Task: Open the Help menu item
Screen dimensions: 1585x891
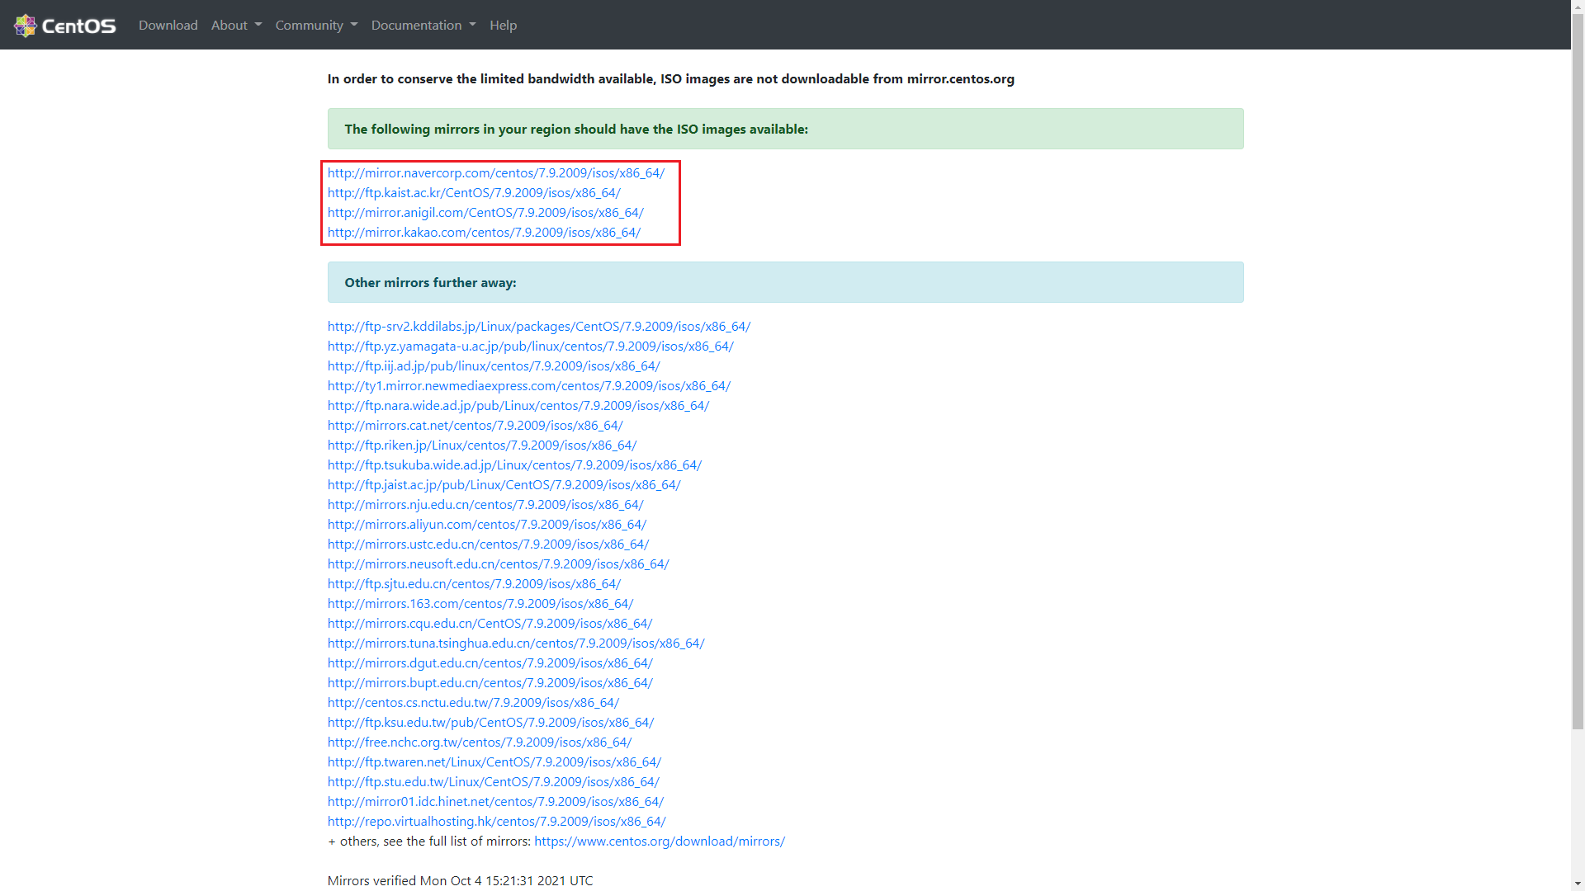Action: pos(503,25)
